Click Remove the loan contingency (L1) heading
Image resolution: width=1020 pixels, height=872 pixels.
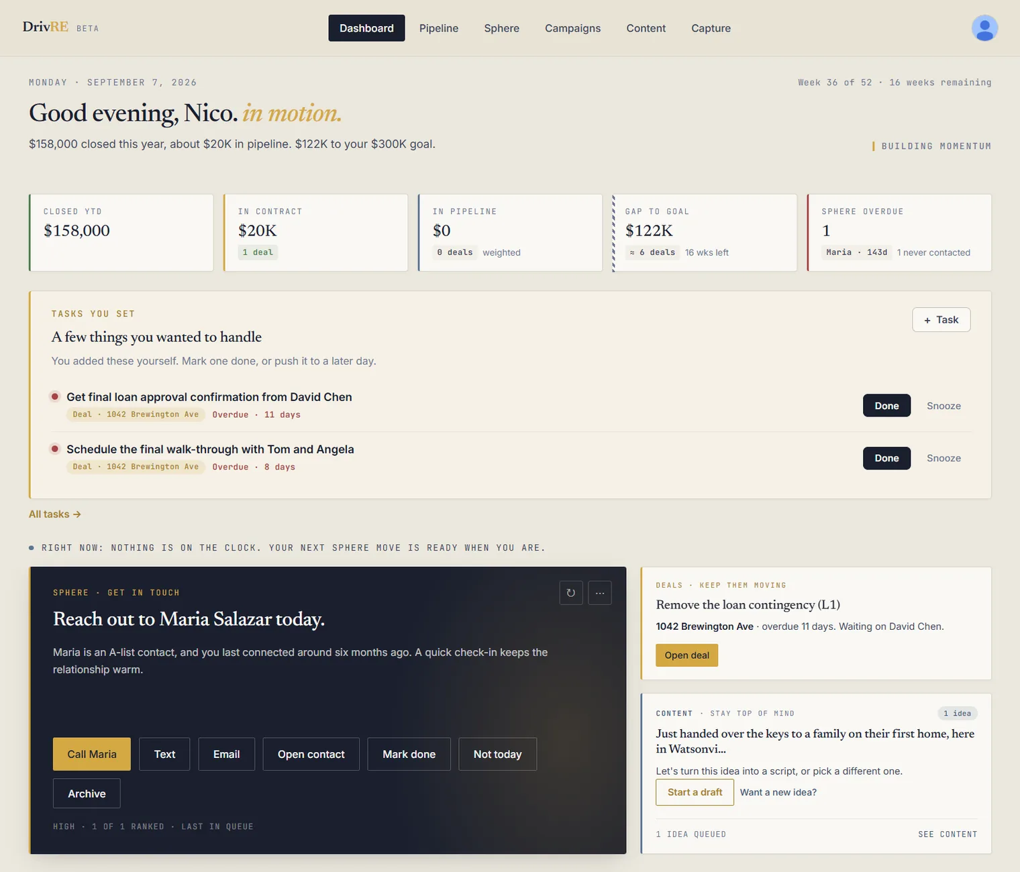tap(748, 604)
